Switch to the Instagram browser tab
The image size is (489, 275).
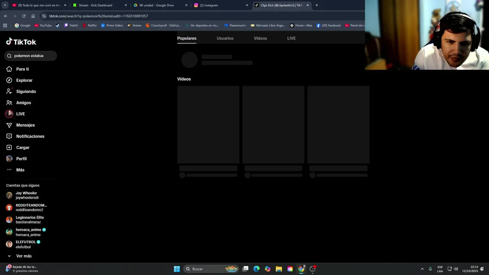(221, 5)
